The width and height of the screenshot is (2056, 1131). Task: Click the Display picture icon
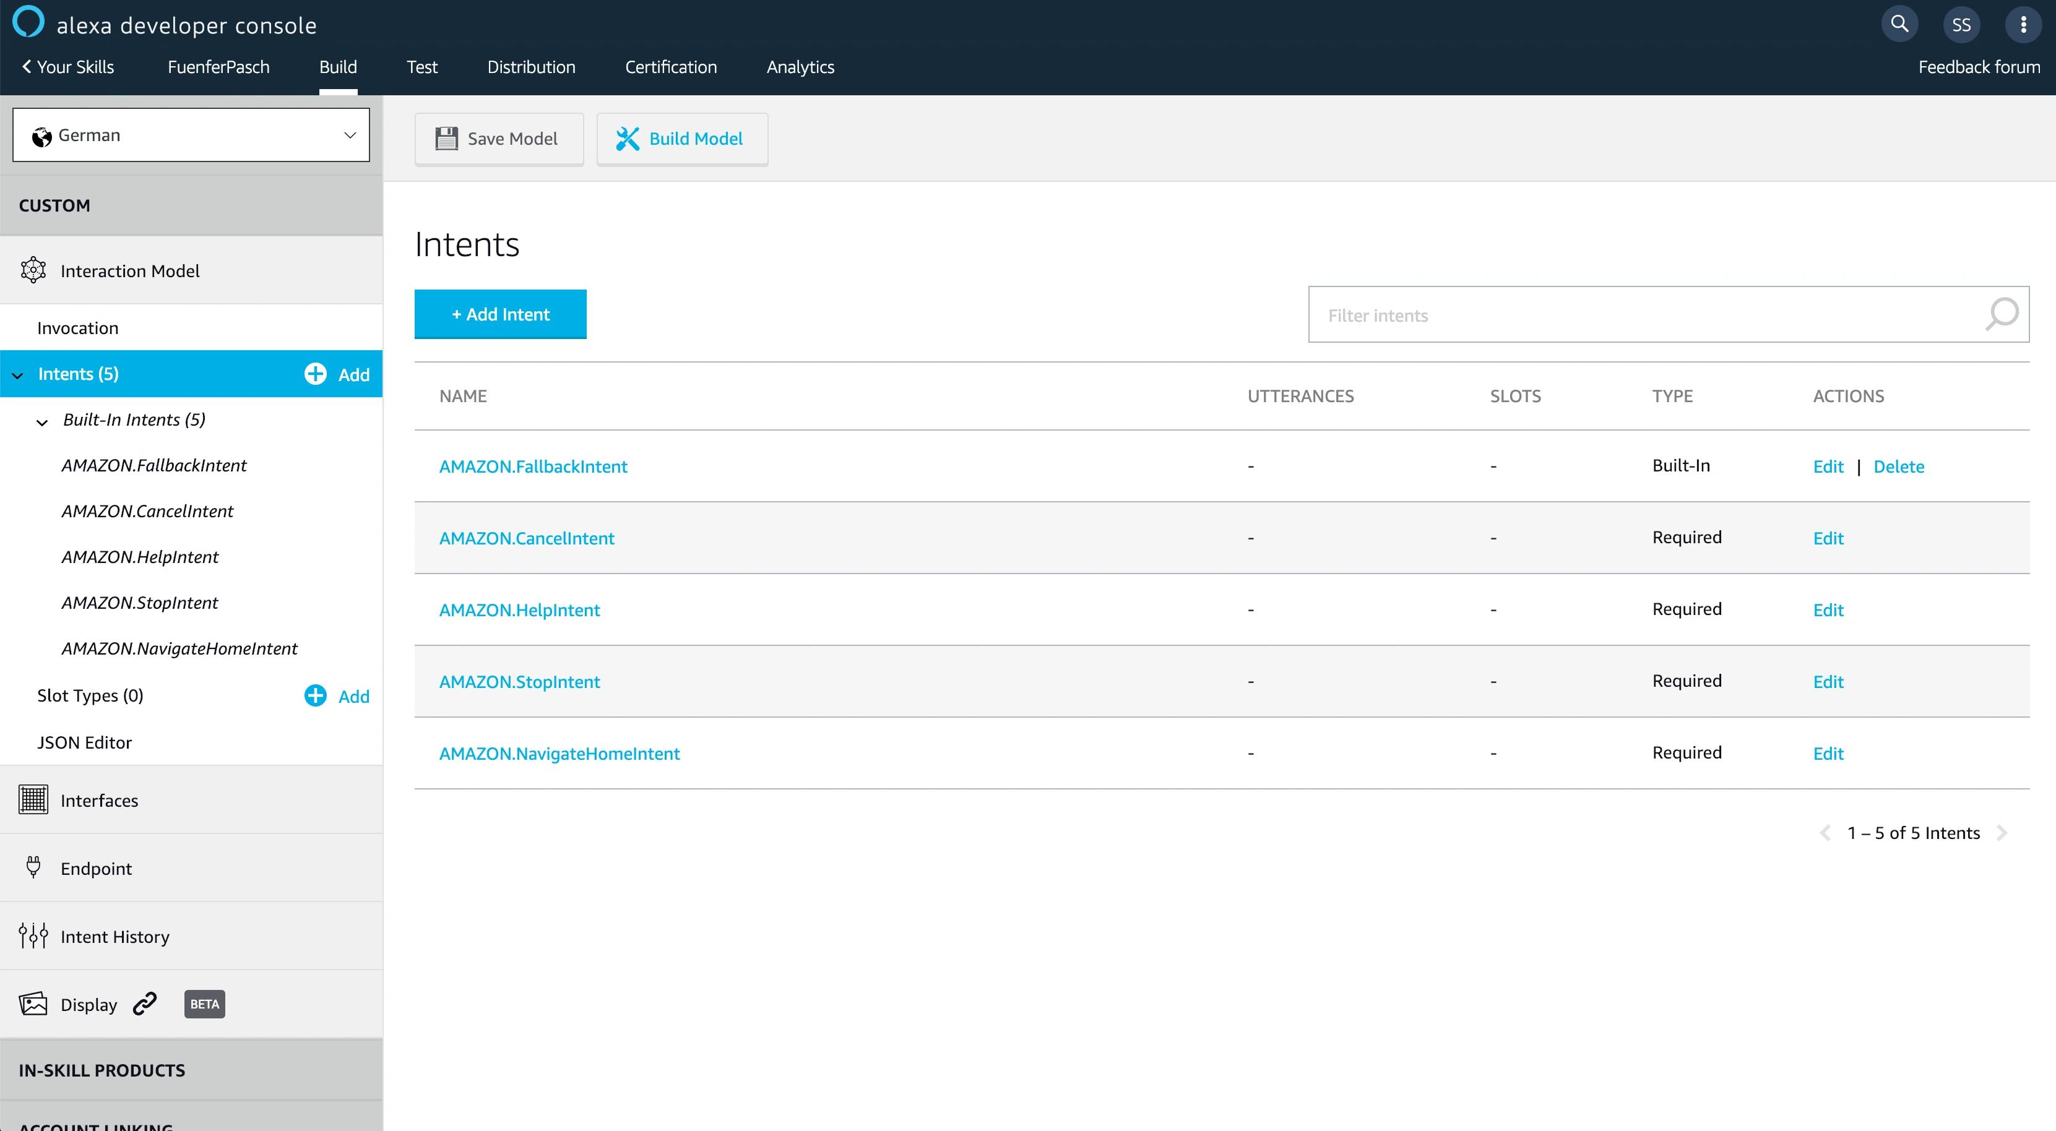[33, 1004]
